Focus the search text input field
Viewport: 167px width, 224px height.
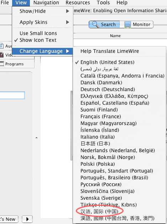pos(12,95)
